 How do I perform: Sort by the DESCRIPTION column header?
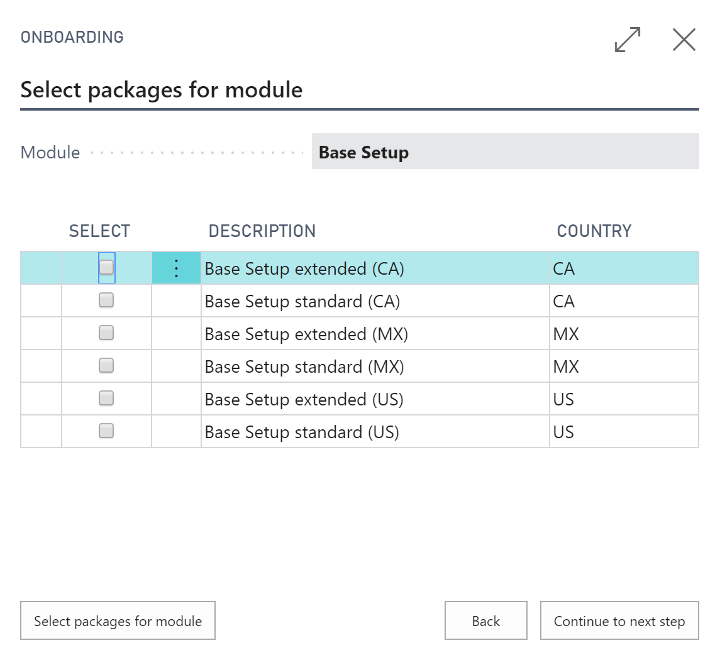[262, 231]
